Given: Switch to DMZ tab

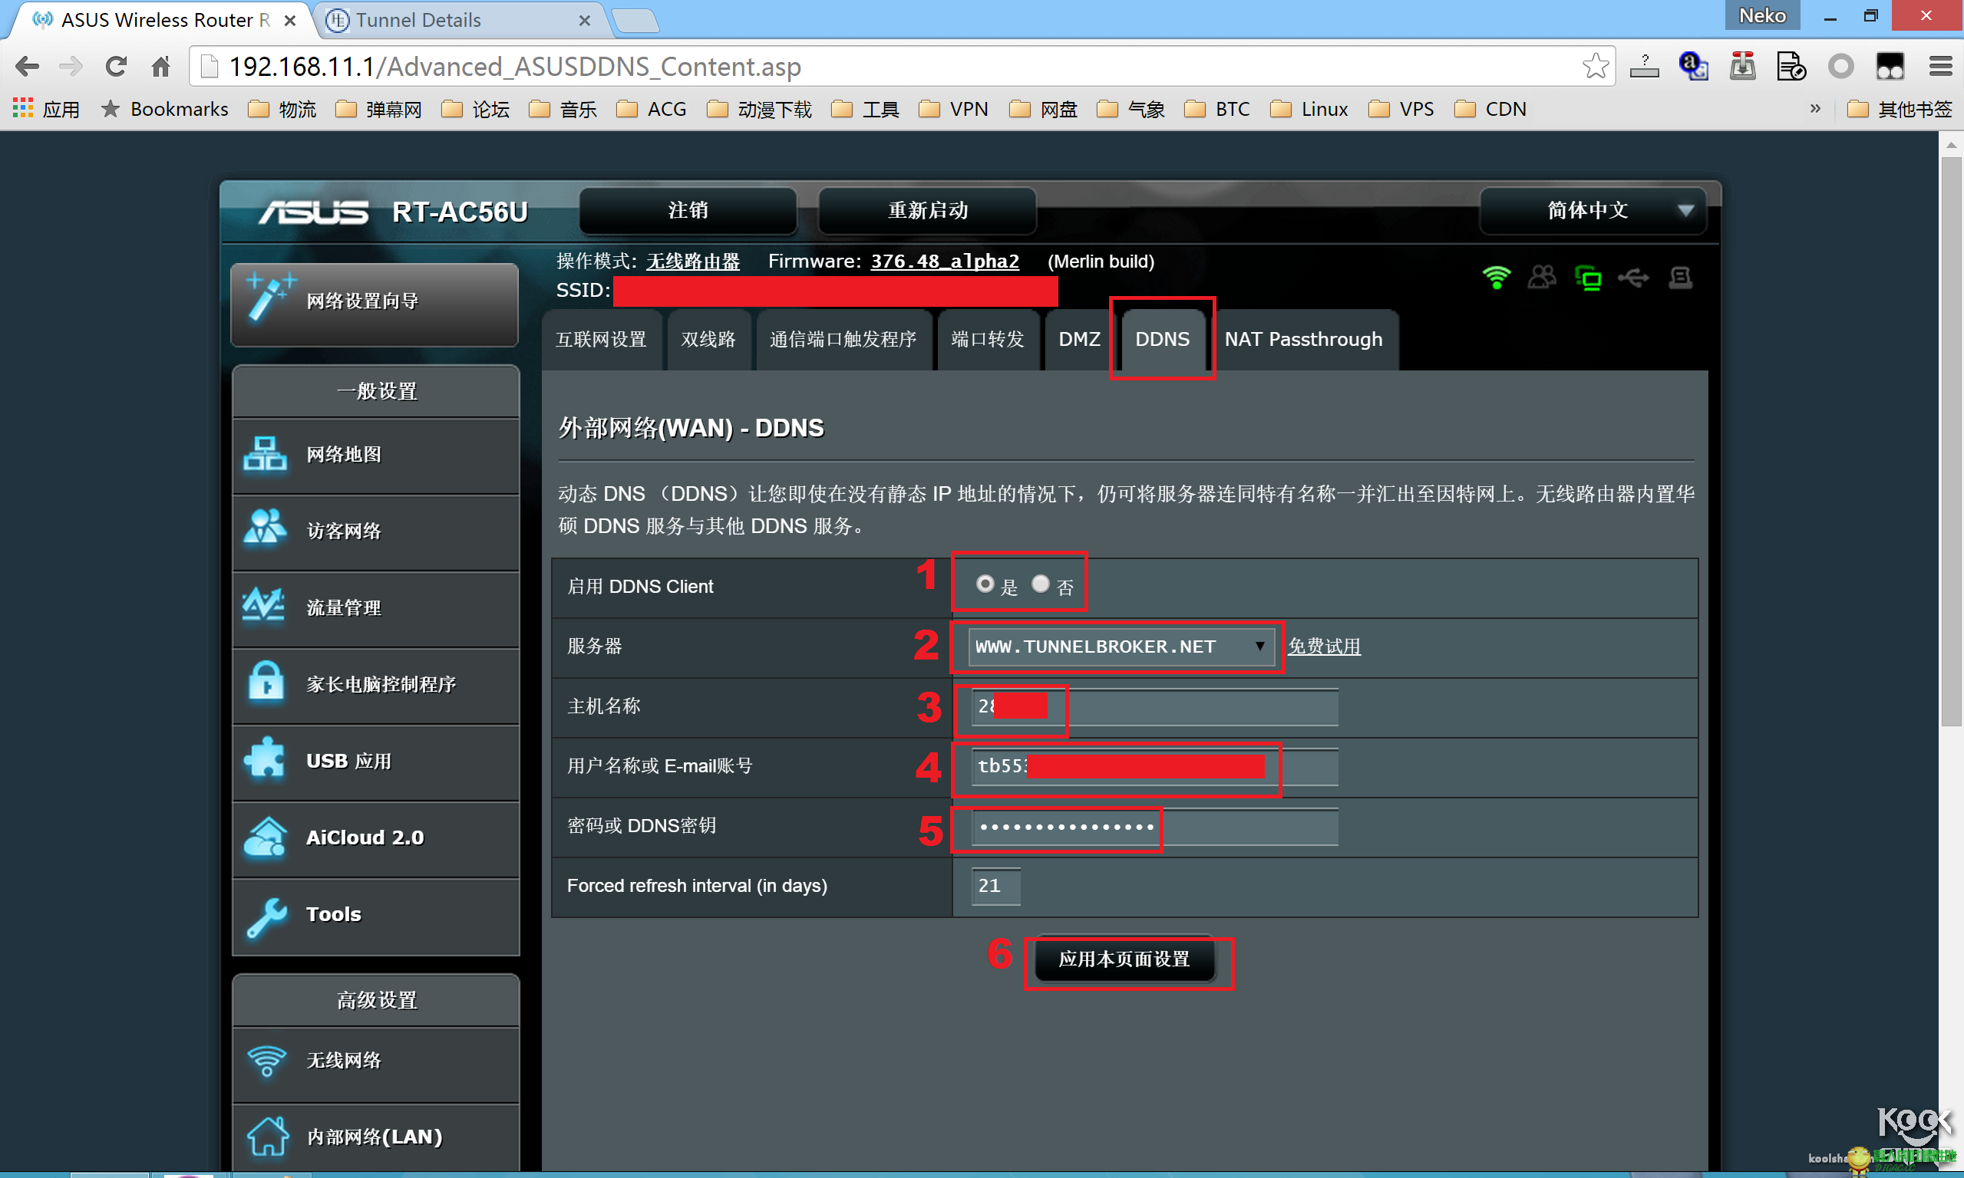Looking at the screenshot, I should point(1079,340).
